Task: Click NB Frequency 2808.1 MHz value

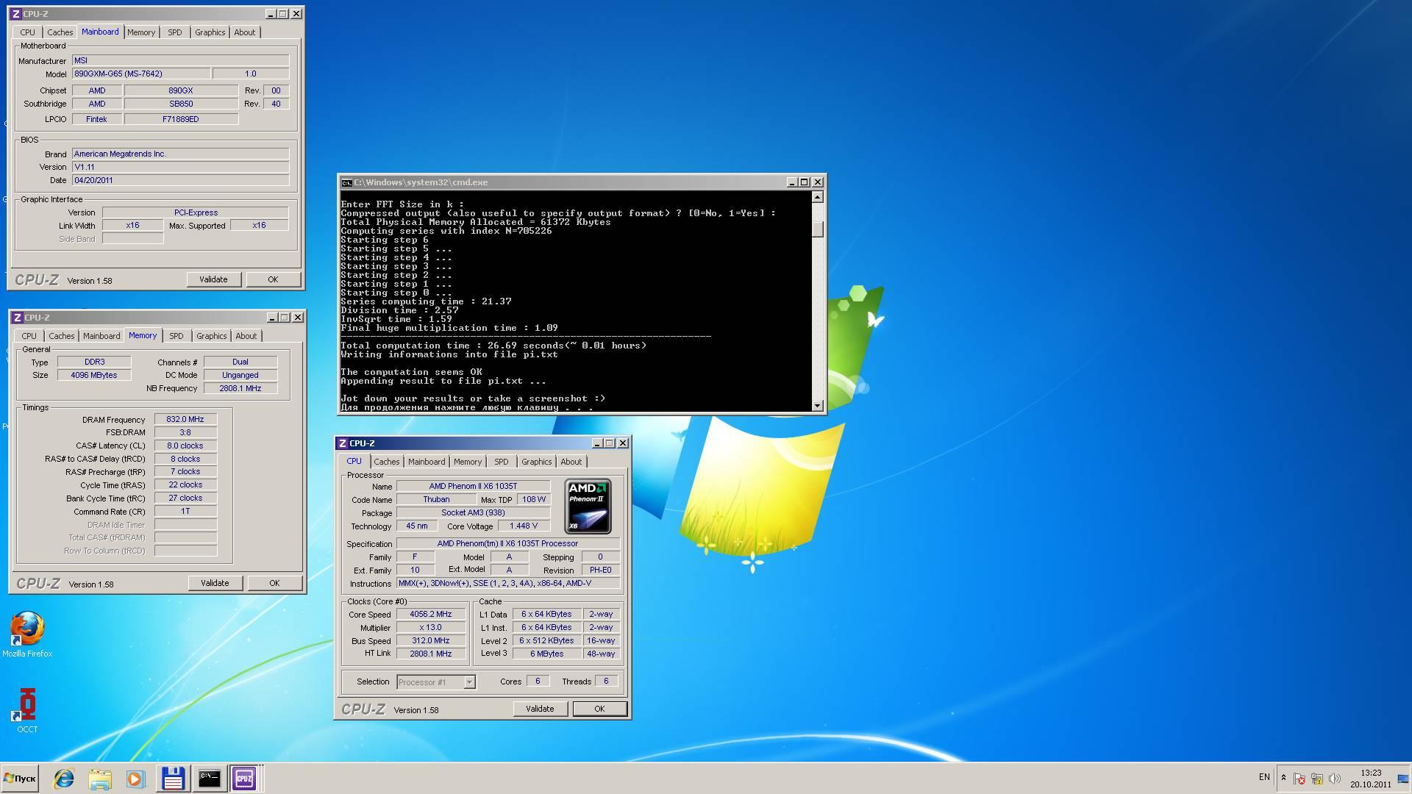Action: [240, 388]
